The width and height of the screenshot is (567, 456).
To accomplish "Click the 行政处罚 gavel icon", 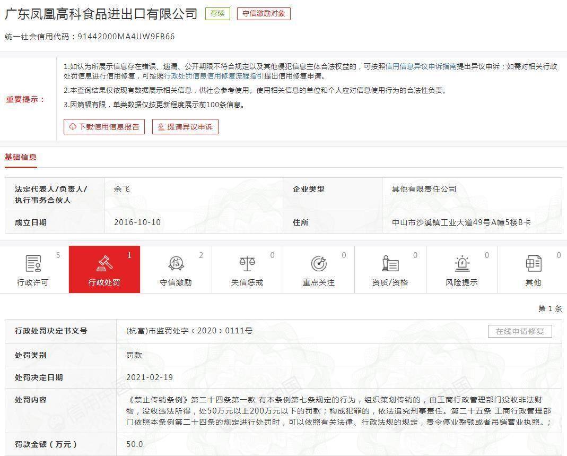I will 104,263.
